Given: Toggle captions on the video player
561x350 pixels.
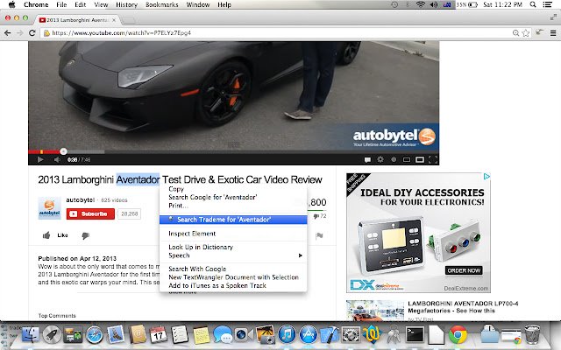Looking at the screenshot, I should [x=367, y=159].
